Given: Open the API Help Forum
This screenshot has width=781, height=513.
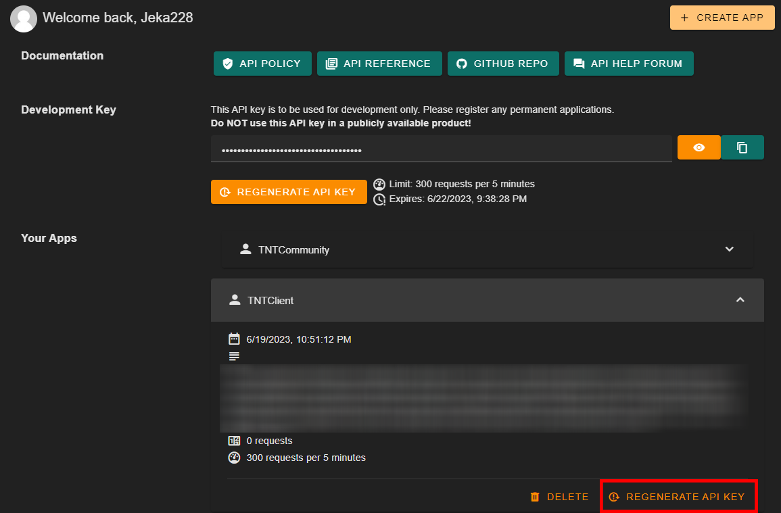Looking at the screenshot, I should (x=629, y=64).
